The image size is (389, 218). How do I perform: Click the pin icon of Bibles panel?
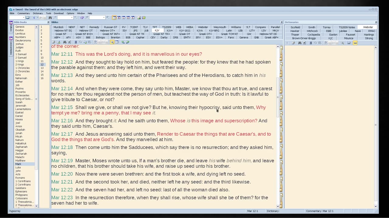pos(281,22)
